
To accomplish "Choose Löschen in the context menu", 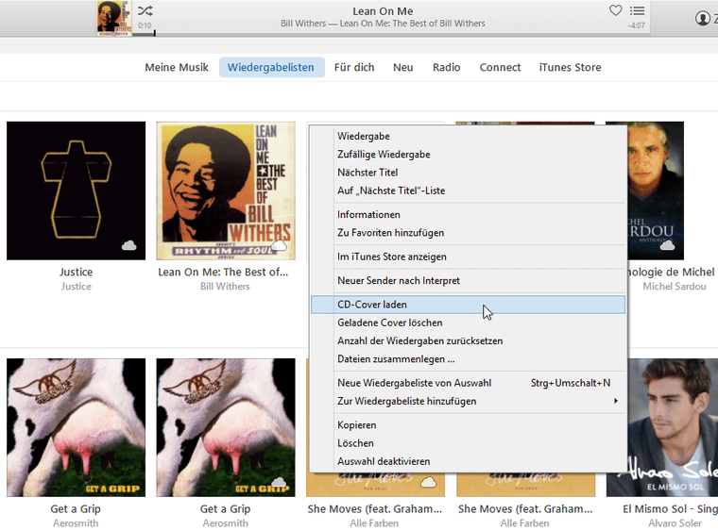I will click(468, 443).
